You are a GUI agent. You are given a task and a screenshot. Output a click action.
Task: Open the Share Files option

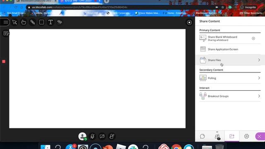coord(230,60)
